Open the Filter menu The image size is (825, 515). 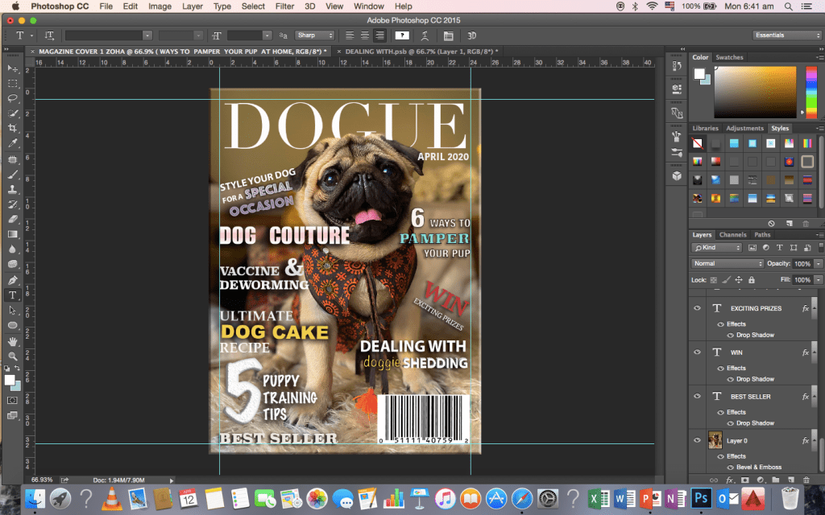pos(284,6)
